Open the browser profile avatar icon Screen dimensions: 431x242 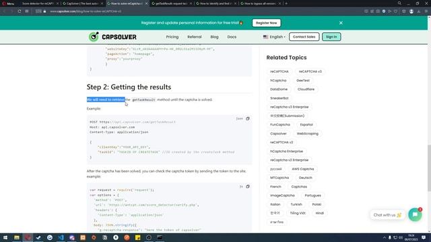411,11
